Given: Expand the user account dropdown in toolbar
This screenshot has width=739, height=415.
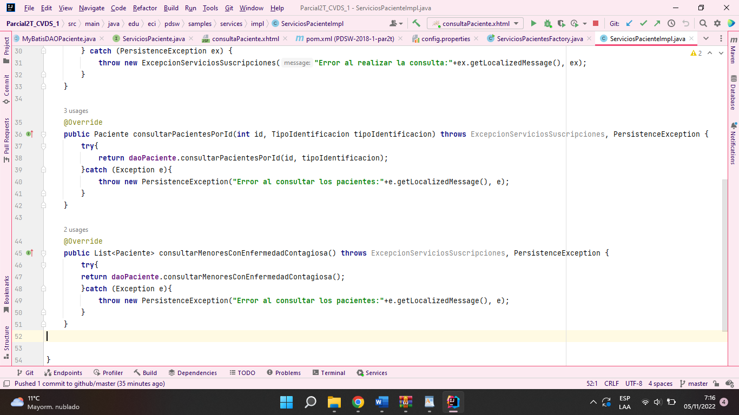Looking at the screenshot, I should click(397, 23).
